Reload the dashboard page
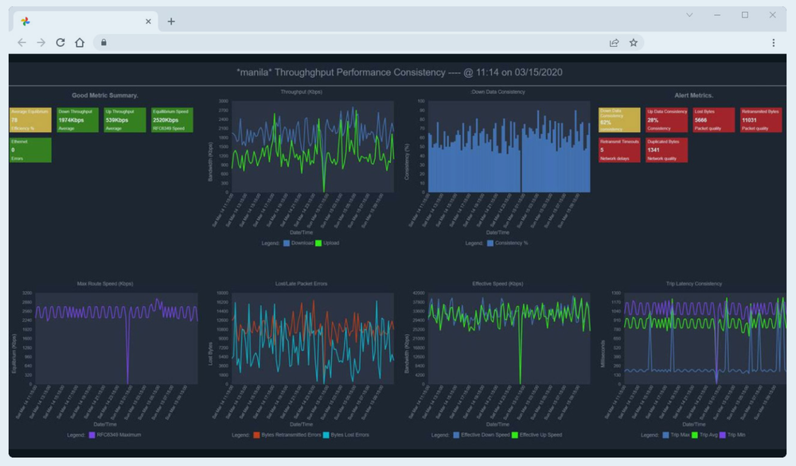The width and height of the screenshot is (796, 466). click(60, 43)
